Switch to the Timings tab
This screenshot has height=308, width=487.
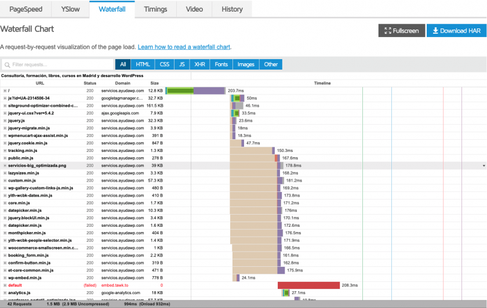click(x=155, y=9)
